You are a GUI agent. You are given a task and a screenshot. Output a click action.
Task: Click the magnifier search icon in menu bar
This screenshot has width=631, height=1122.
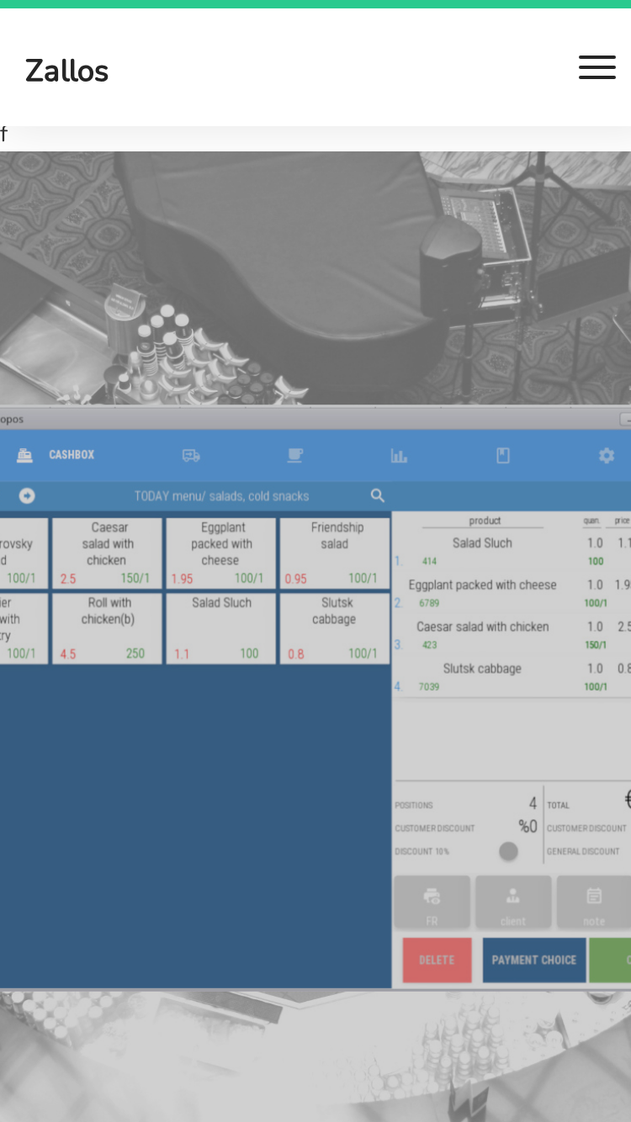click(378, 496)
